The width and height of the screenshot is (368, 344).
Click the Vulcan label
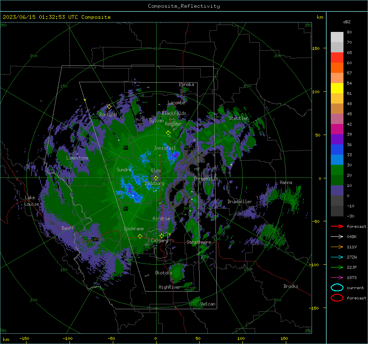click(x=208, y=304)
